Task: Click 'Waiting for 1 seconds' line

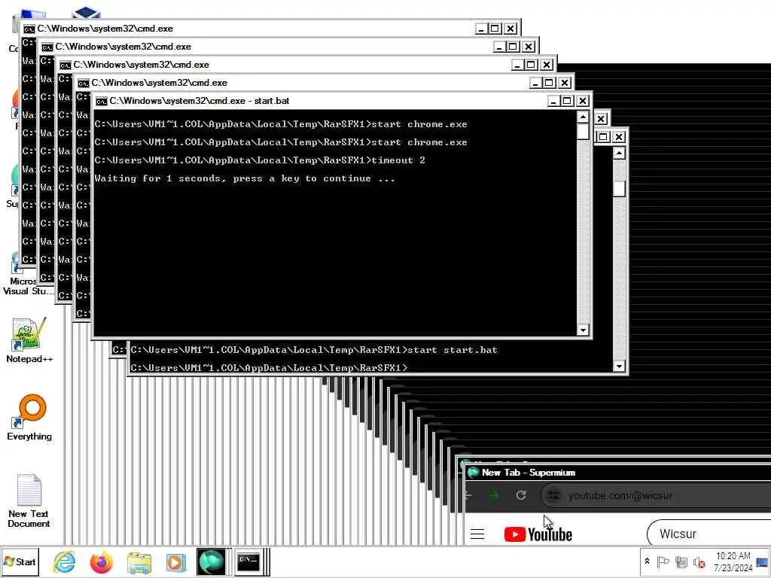Action: 245,178
